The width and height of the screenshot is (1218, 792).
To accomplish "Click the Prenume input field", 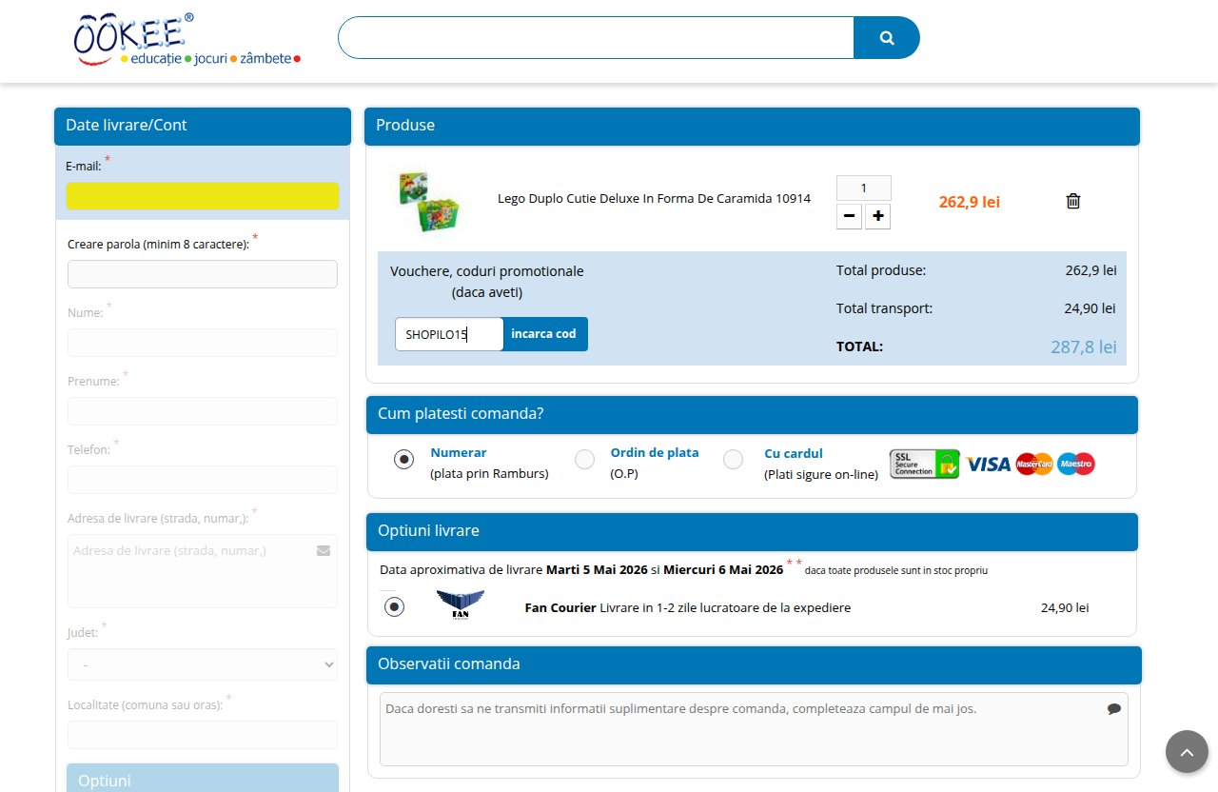I will [x=203, y=411].
